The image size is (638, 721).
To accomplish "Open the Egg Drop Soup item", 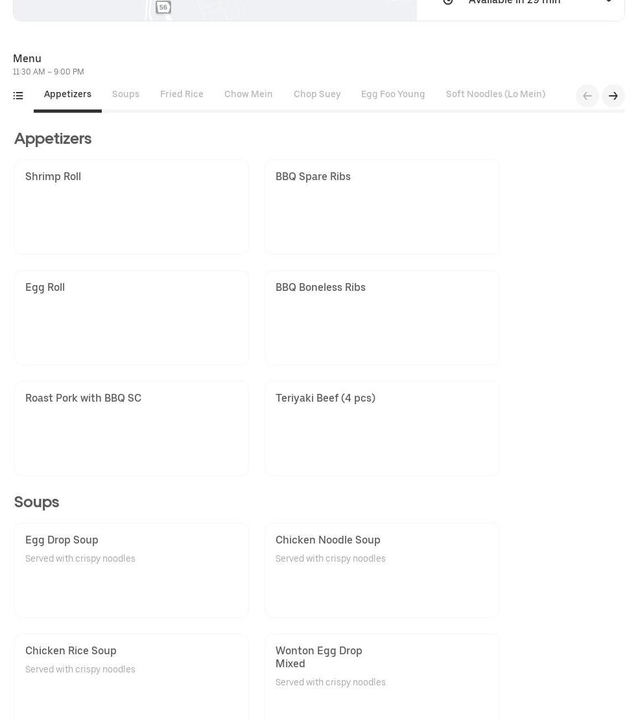I will click(131, 570).
